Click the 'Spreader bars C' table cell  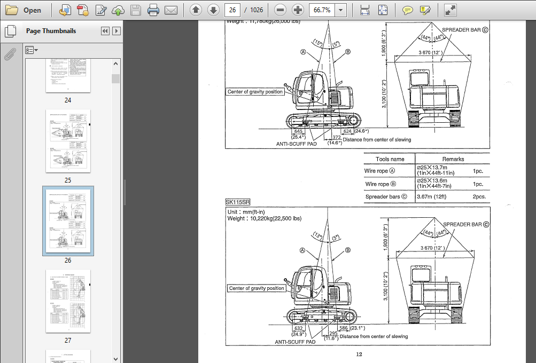pyautogui.click(x=390, y=196)
